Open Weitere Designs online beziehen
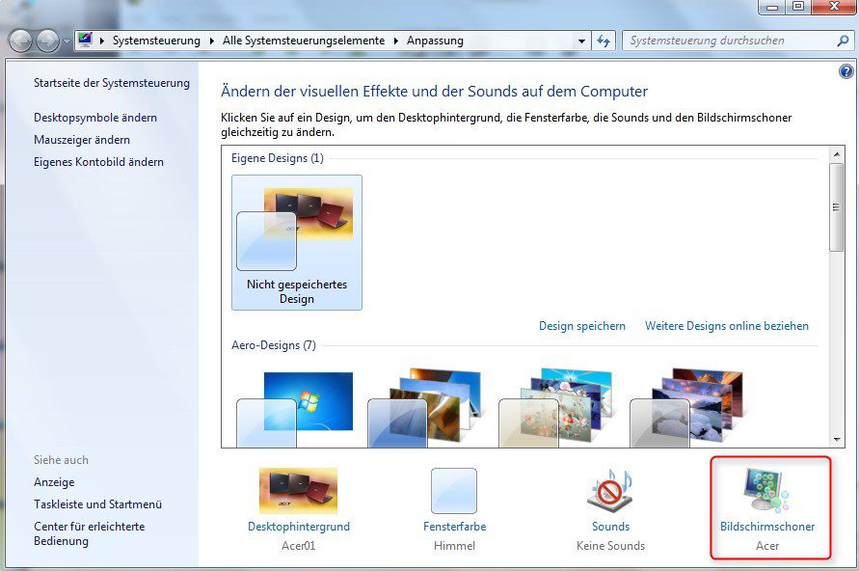Viewport: 859px width, 571px height. pyautogui.click(x=727, y=326)
